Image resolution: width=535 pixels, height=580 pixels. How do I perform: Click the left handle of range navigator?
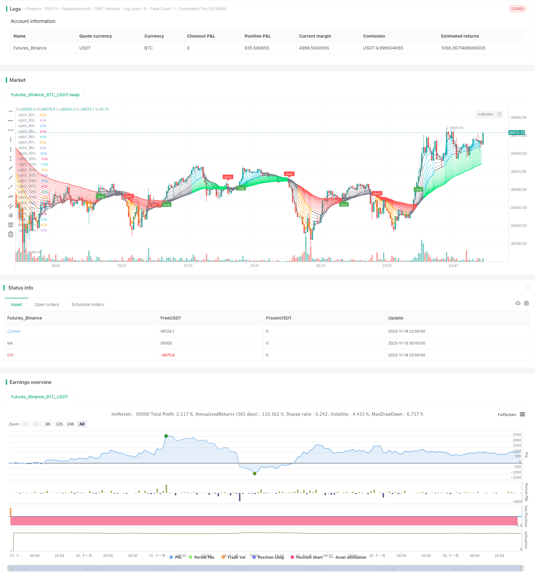click(x=9, y=568)
